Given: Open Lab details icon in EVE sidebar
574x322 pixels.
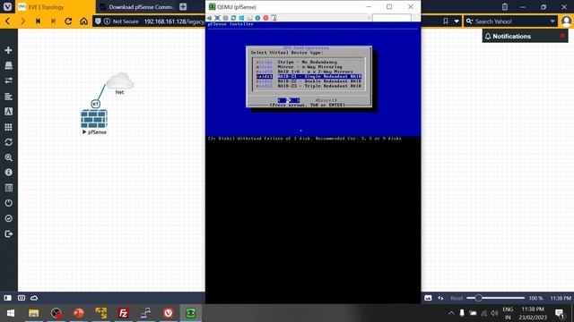Looking at the screenshot, I should pos(8,188).
